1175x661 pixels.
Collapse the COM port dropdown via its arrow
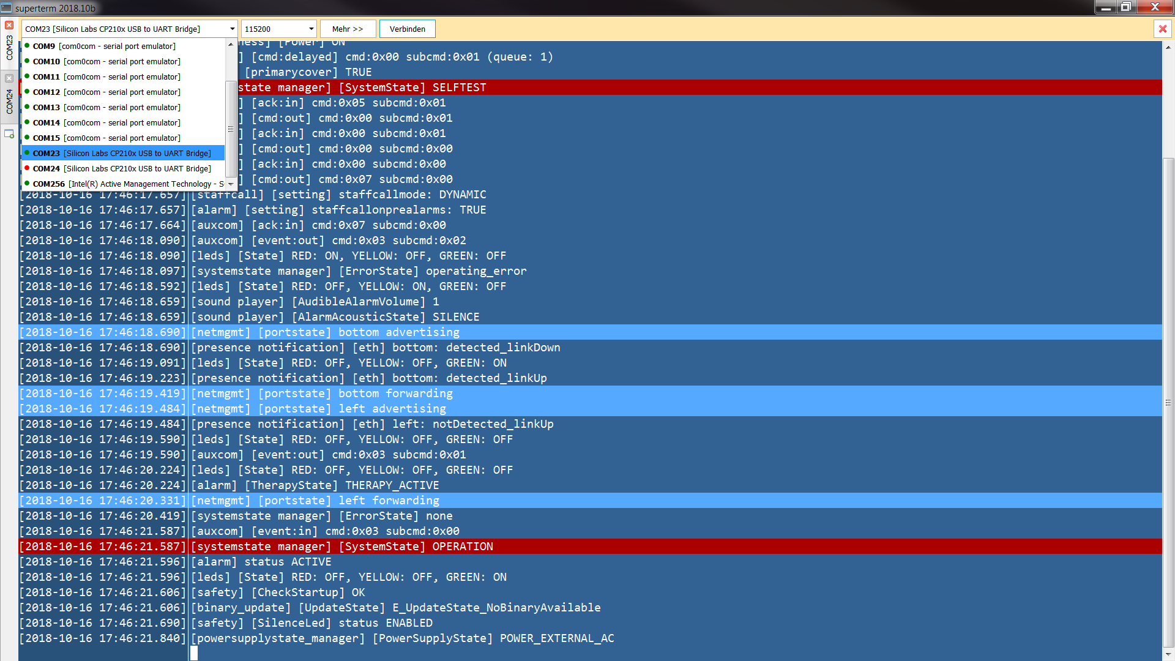click(x=232, y=29)
